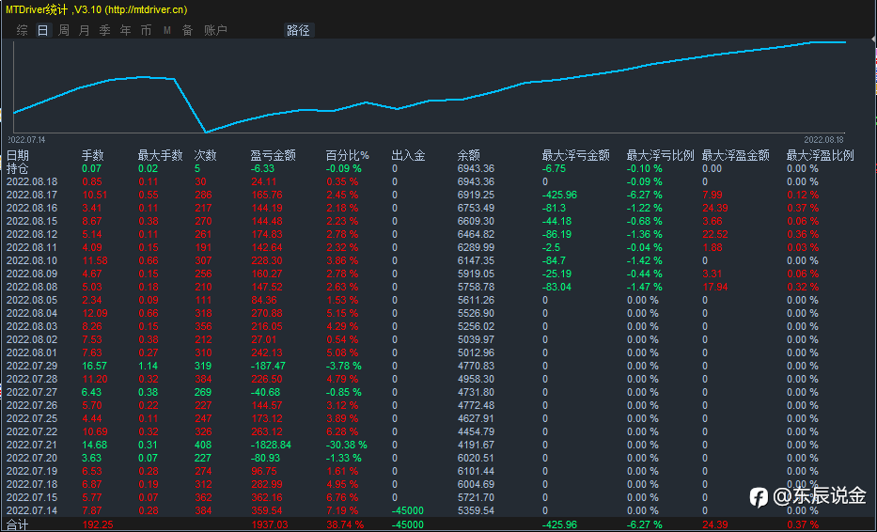Select the 日 daily statistics tab

[43, 30]
